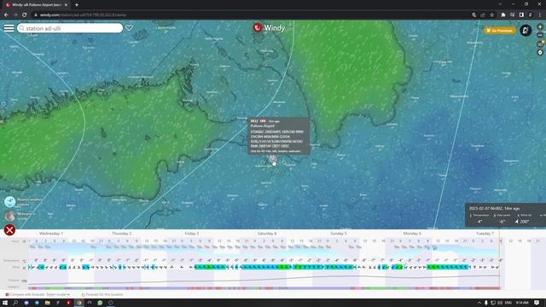The height and width of the screenshot is (307, 546).
Task: Click the search field containing 'station ad-ulli'
Action: tap(70, 28)
